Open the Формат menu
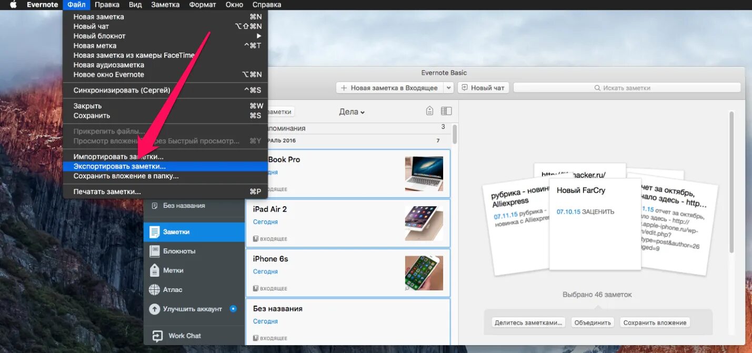Viewport: 752px width, 353px height. click(x=202, y=5)
